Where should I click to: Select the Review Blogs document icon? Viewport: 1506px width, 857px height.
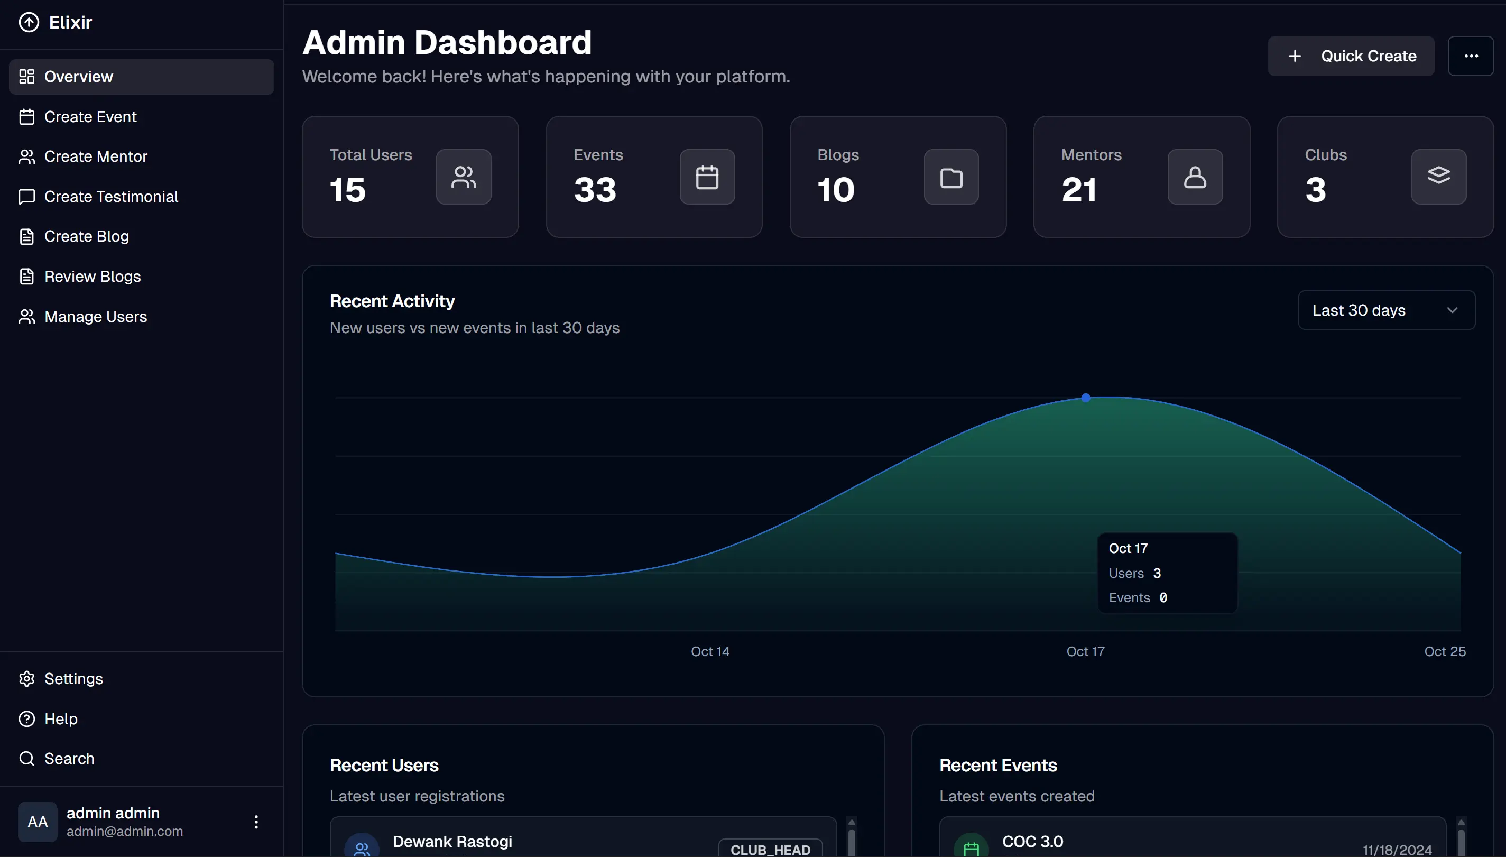(x=26, y=276)
